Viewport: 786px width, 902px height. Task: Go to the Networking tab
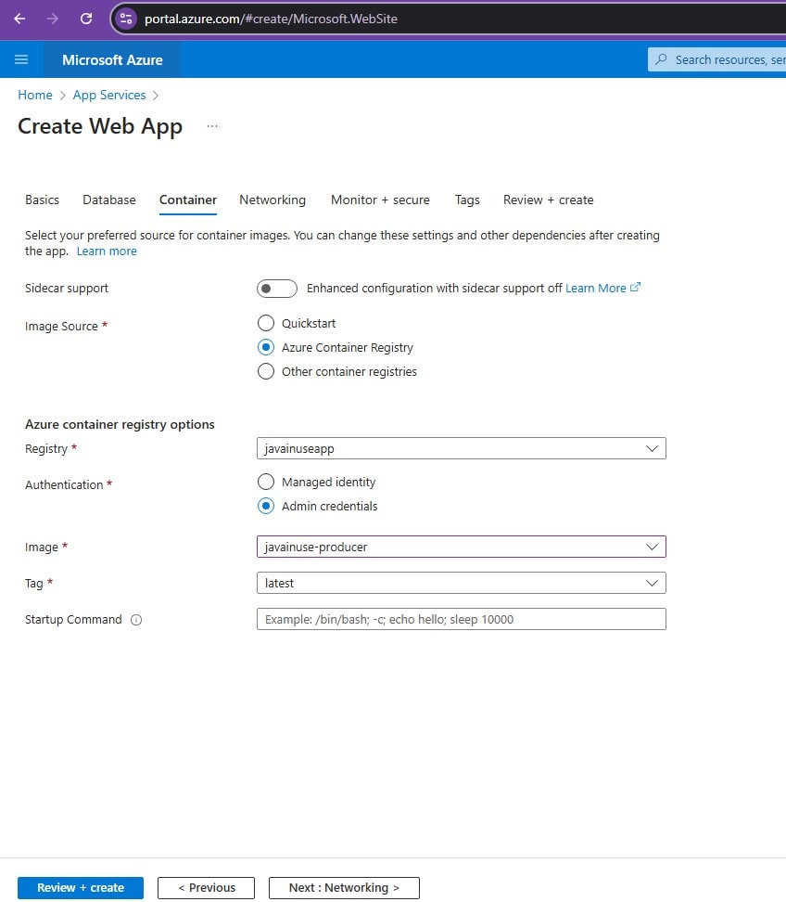(273, 200)
